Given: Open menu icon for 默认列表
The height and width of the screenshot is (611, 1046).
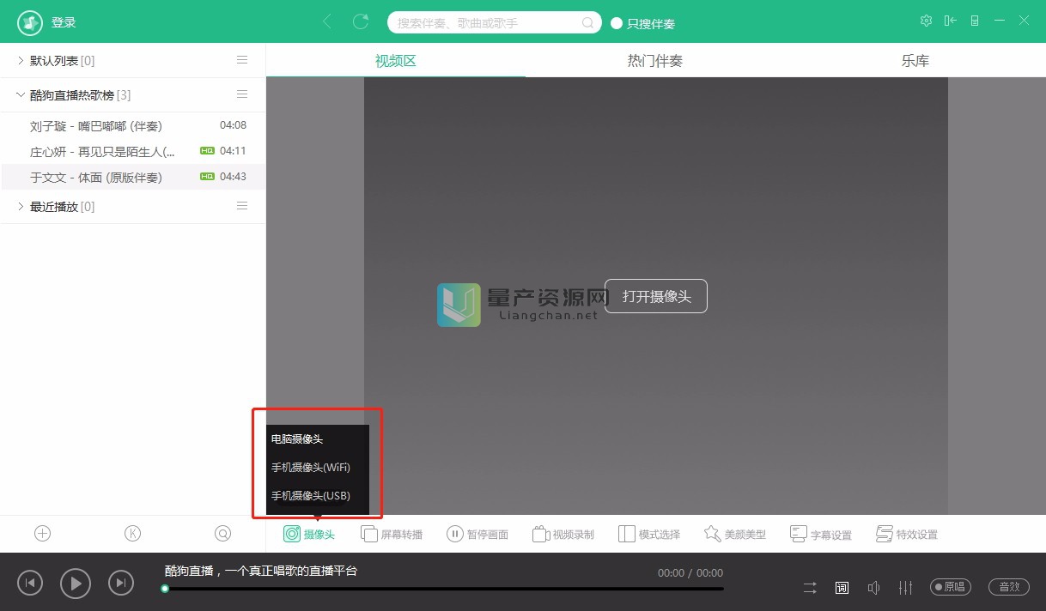Looking at the screenshot, I should (x=242, y=60).
